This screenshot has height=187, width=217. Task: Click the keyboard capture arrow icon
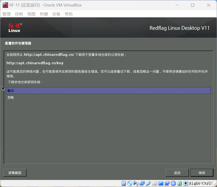coord(186,183)
